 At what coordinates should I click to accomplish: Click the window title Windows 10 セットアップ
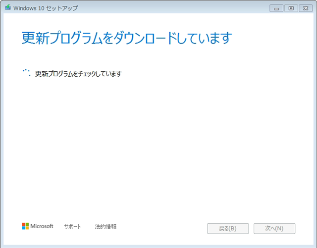pyautogui.click(x=46, y=8)
